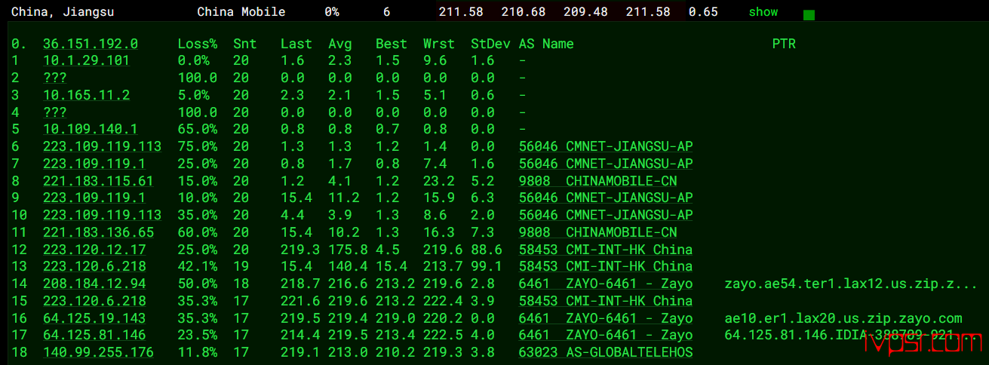The height and width of the screenshot is (365, 989).
Task: Click the ??? entry at hop 2
Action: tap(55, 78)
